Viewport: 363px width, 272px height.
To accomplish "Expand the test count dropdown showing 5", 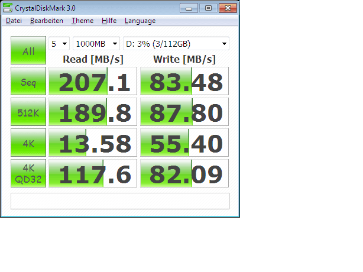I will pyautogui.click(x=59, y=44).
